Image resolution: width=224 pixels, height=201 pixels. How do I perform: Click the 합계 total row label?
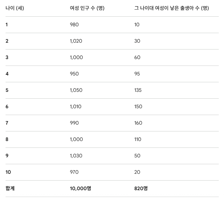point(10,188)
